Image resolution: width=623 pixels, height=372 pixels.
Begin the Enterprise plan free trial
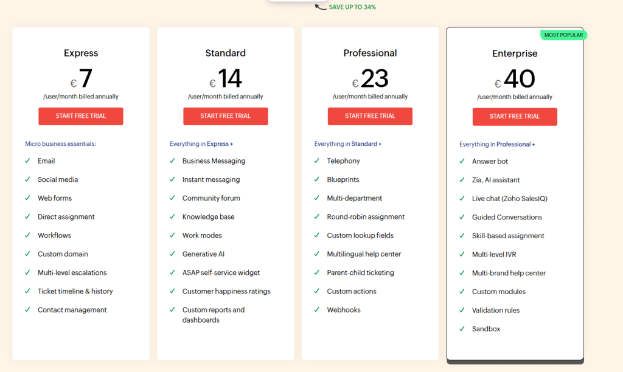515,117
